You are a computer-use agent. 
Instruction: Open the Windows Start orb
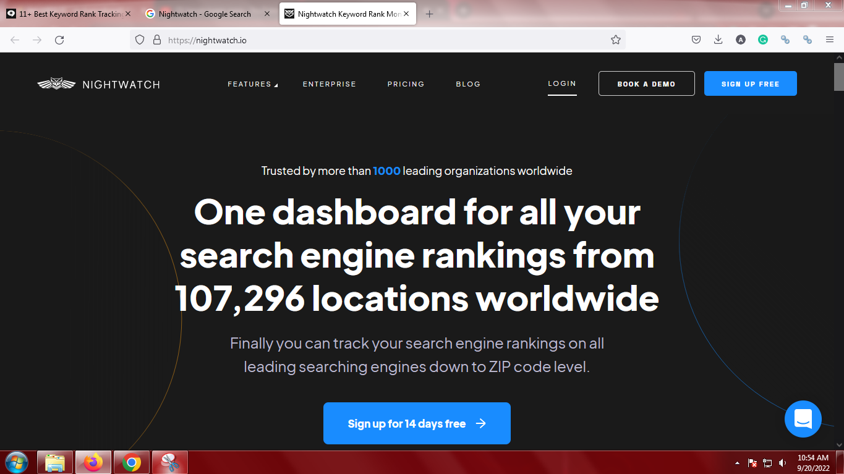[x=16, y=462]
